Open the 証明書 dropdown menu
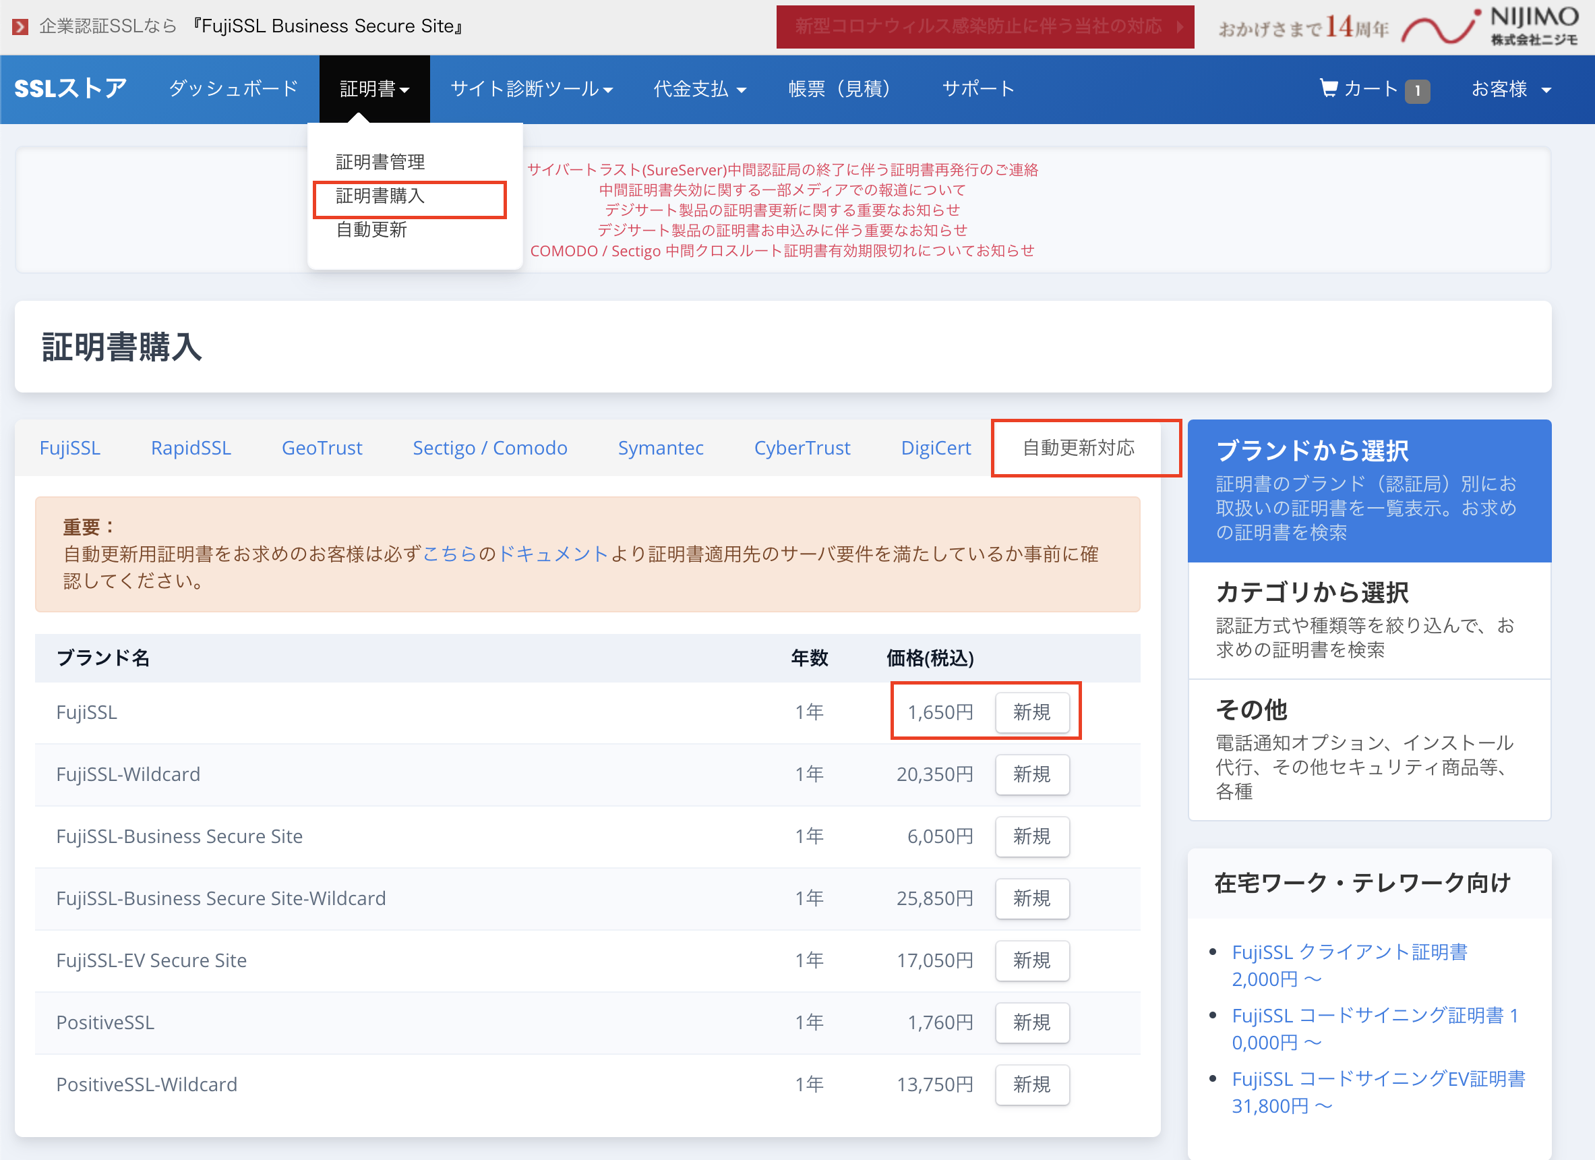The image size is (1595, 1160). pos(374,89)
